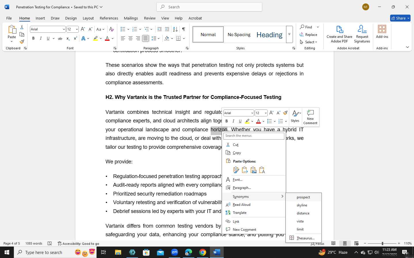Apply the Normal style

[x=208, y=34]
